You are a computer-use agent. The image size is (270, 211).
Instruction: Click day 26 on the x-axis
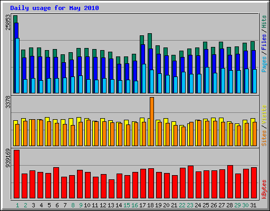click(214, 205)
